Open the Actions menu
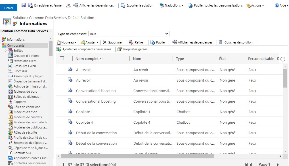 255,5
